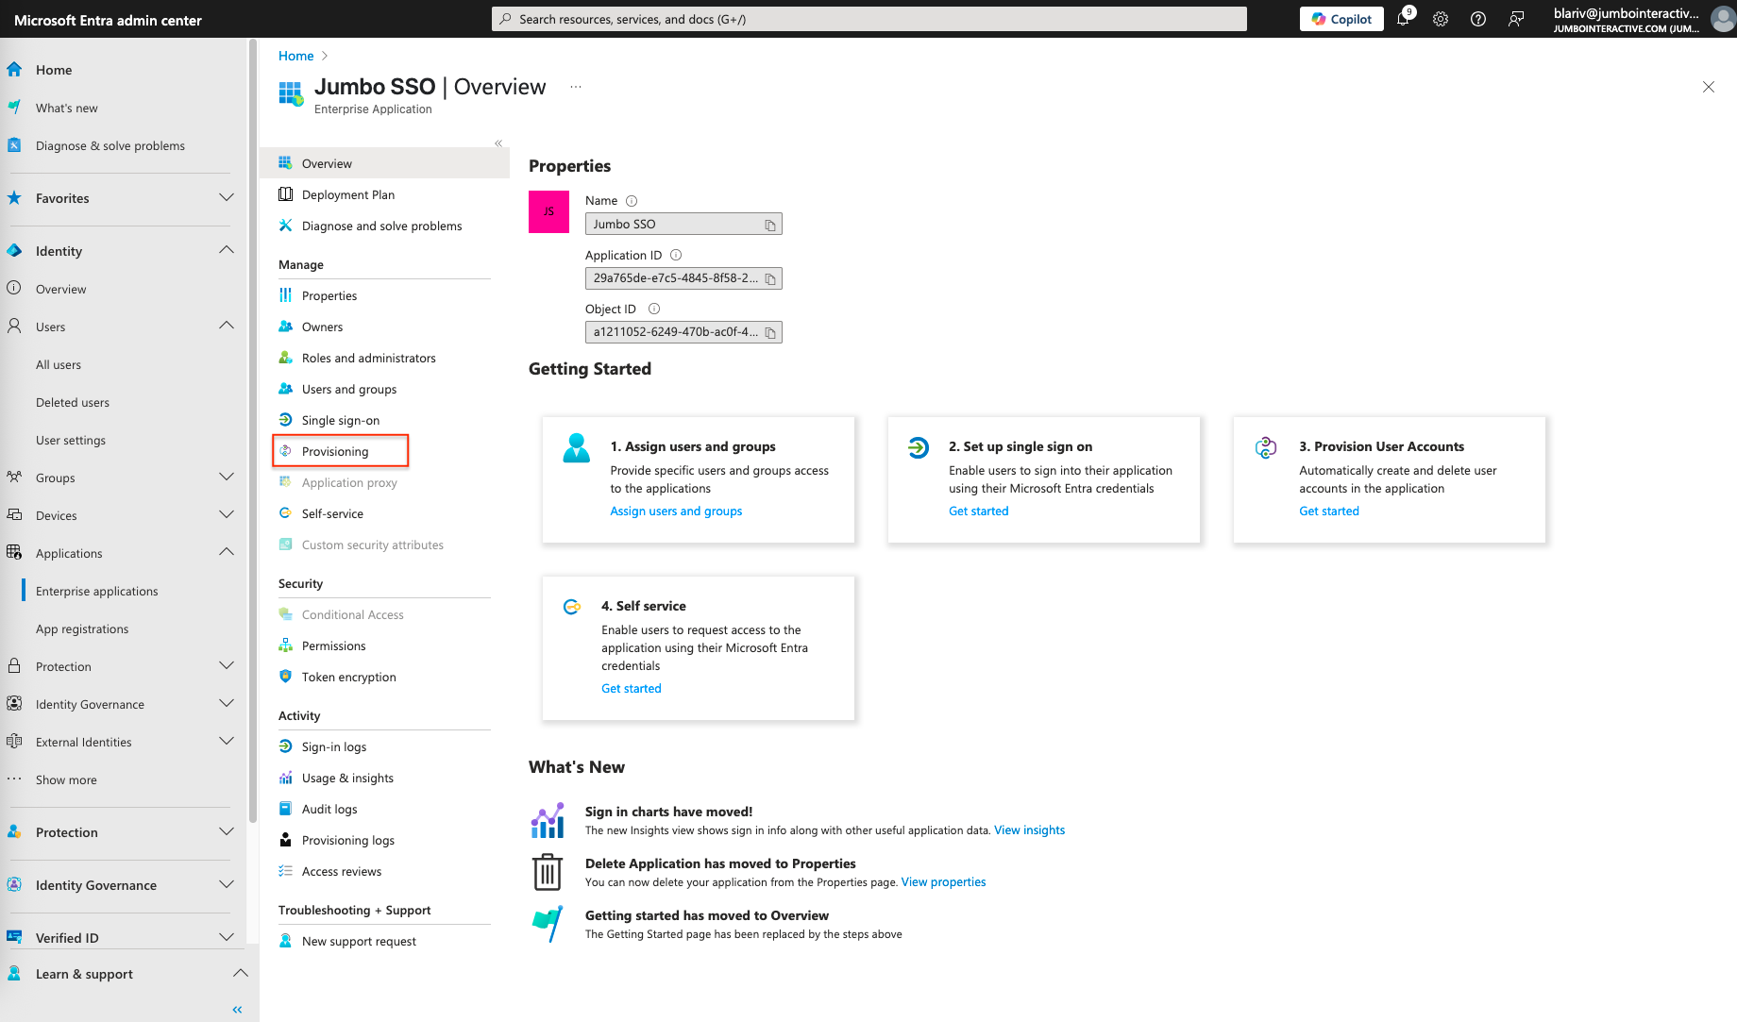Viewport: 1737px width, 1022px height.
Task: Click Get started under Set up single sign on
Action: [978, 511]
